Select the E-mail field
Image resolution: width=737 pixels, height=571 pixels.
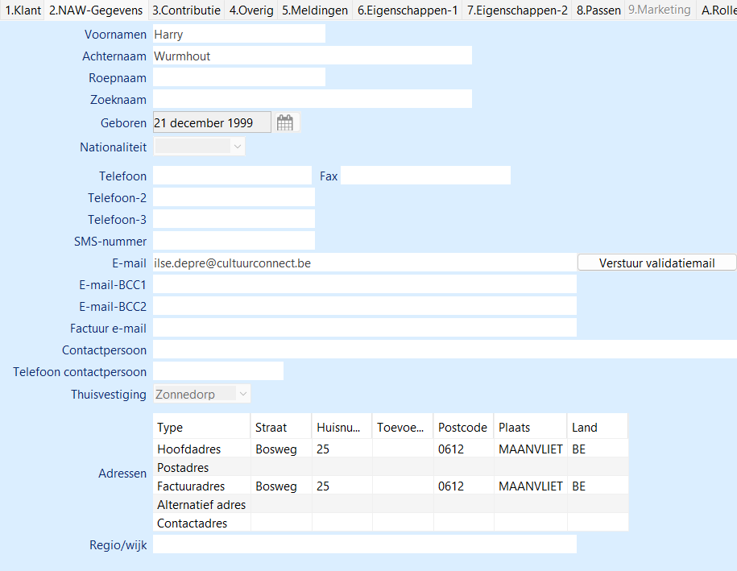(364, 263)
